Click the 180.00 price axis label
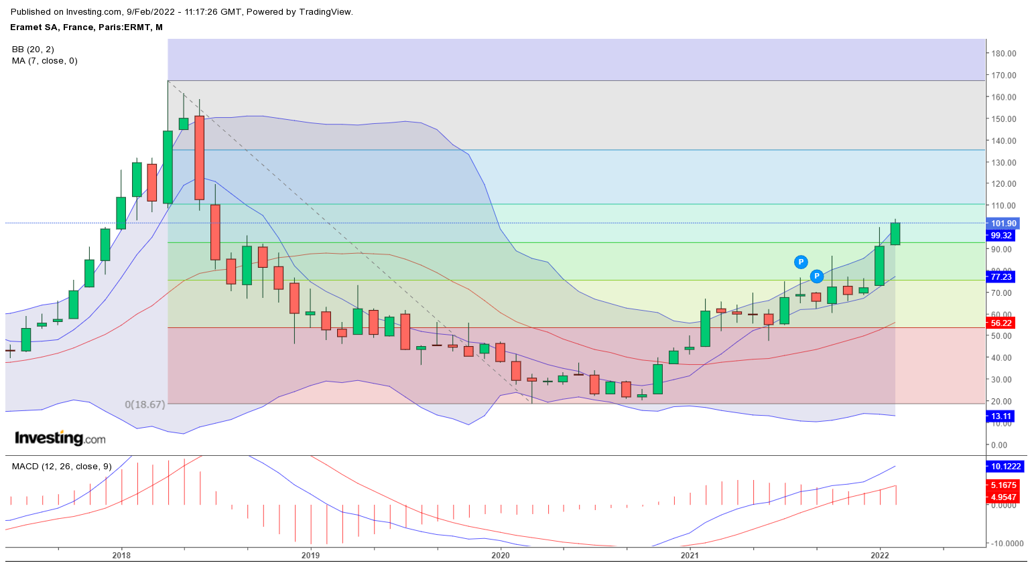This screenshot has height=565, width=1032. pos(1005,54)
